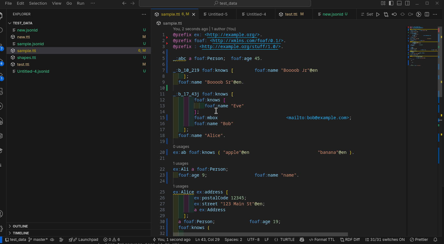Click the Go Forward navigation arrow
The image size is (444, 244).
click(132, 3)
